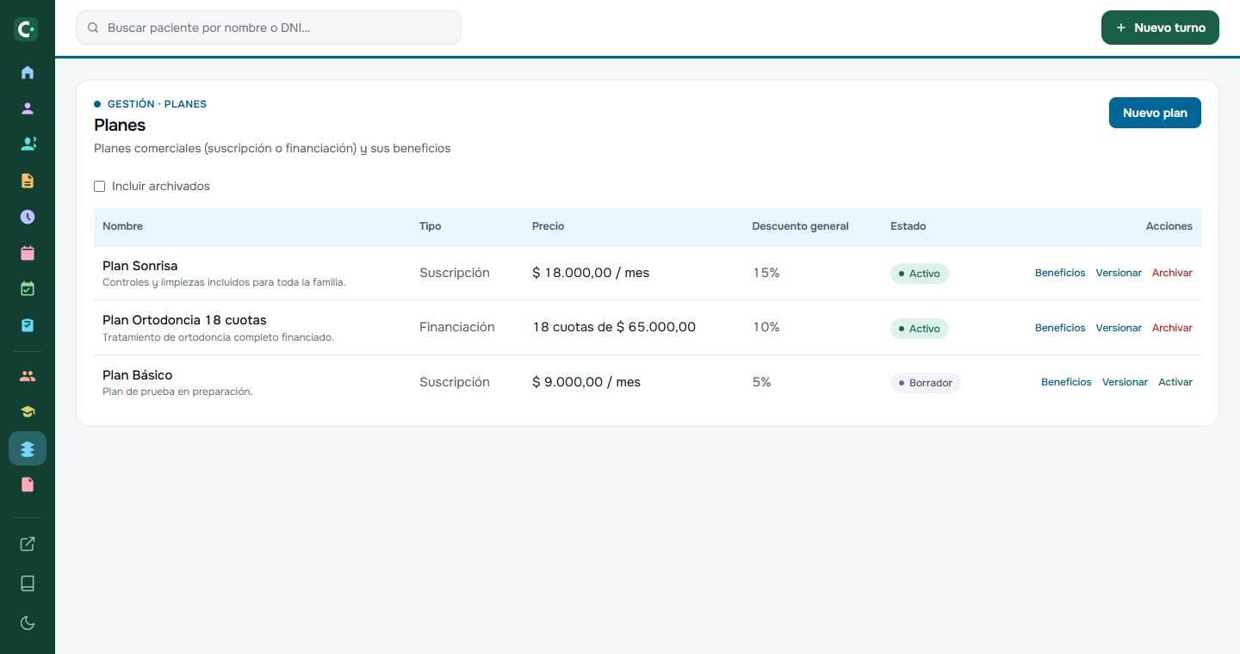1240x654 pixels.
Task: Toggle dark mode with the moon icon
Action: tap(28, 623)
